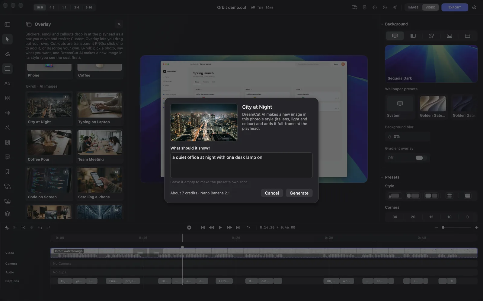Click the undo arrow in timeline toolbar
The width and height of the screenshot is (483, 301).
click(x=40, y=228)
